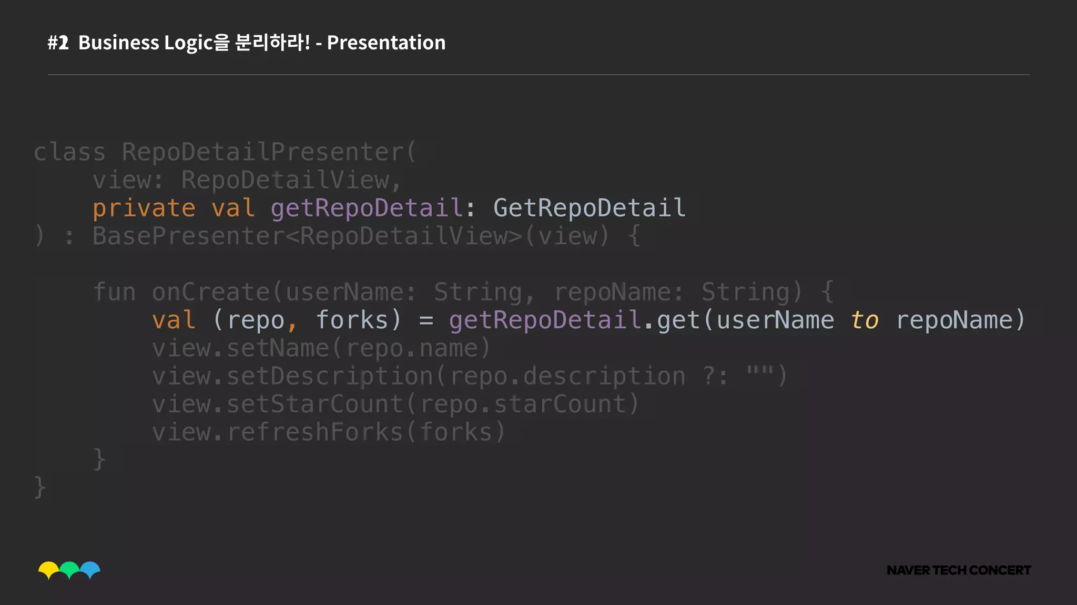Click the code line 'view: RepoDetailView,'
Image resolution: width=1077 pixels, height=605 pixels.
247,180
